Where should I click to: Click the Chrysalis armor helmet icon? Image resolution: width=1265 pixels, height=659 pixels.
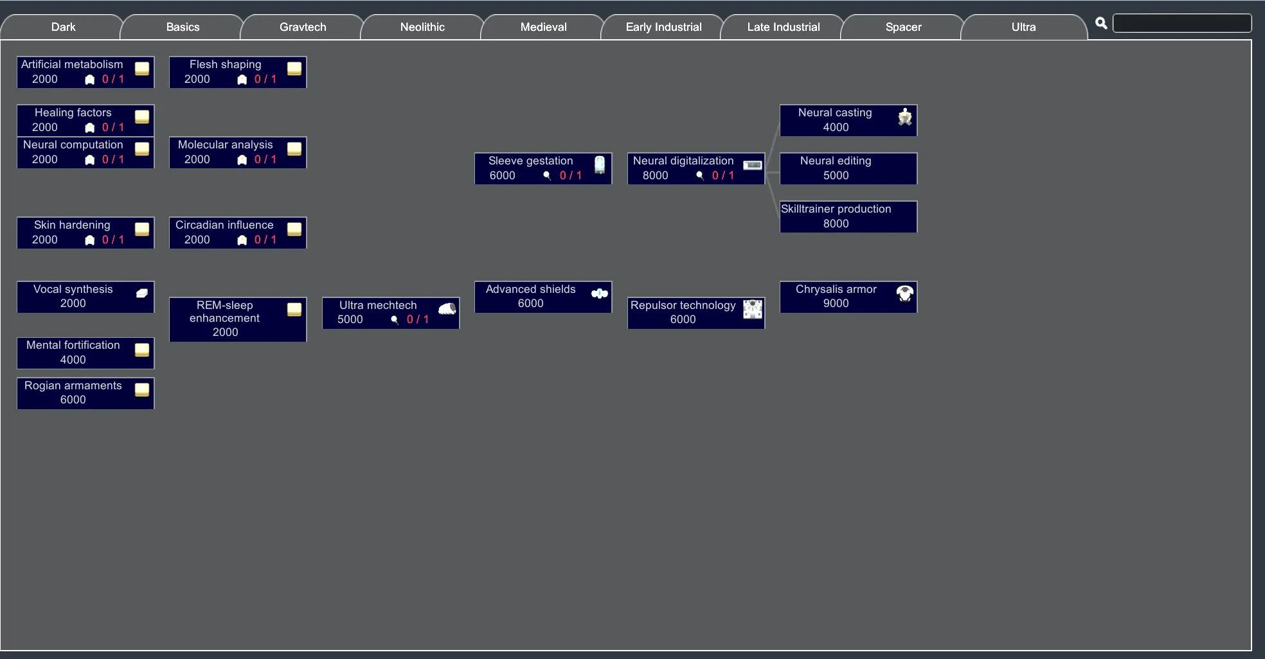point(905,294)
